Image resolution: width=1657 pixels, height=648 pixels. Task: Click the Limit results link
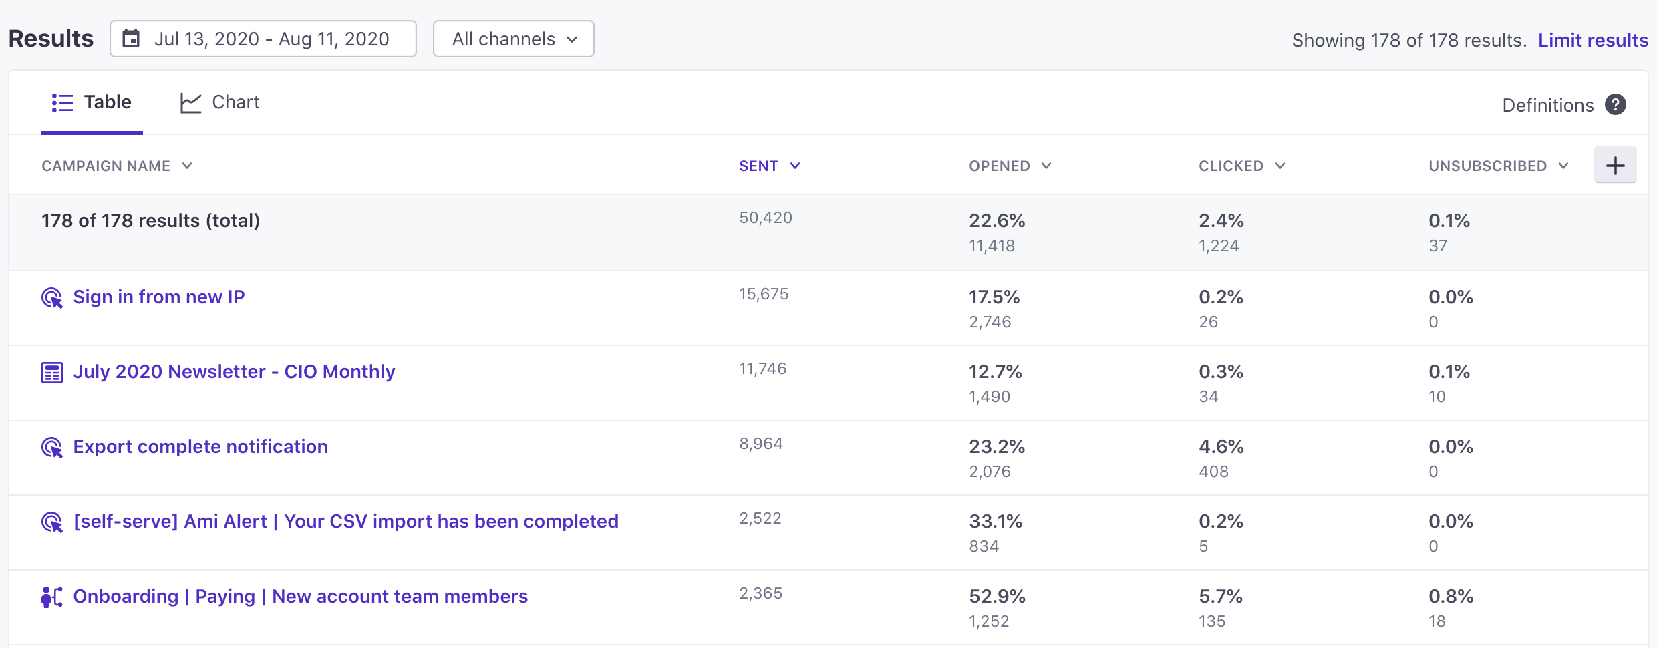(x=1594, y=39)
